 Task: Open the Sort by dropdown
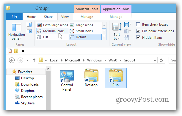point(117,31)
